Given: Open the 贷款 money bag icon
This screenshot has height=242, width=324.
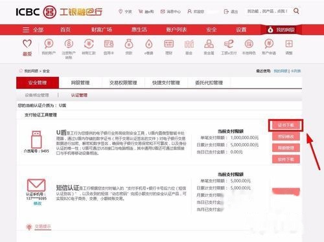Looking at the screenshot, I should pyautogui.click(x=129, y=44).
